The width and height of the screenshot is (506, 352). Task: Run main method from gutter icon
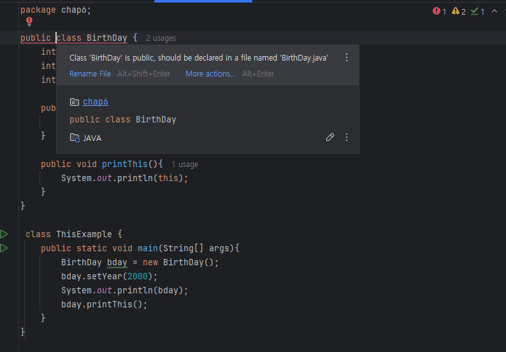click(4, 248)
